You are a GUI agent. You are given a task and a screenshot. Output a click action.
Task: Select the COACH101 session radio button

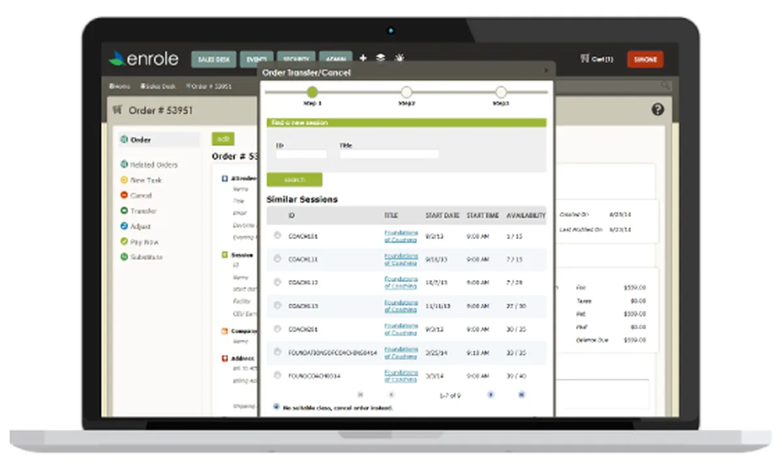(x=277, y=235)
